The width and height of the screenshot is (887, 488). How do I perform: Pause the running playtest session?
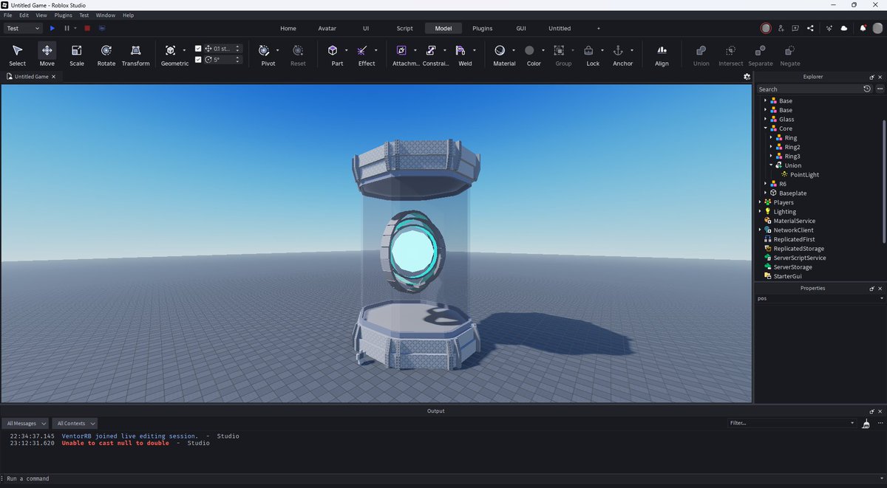pyautogui.click(x=66, y=28)
